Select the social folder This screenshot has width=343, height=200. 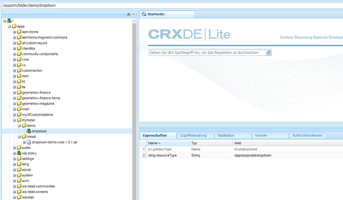point(26,170)
